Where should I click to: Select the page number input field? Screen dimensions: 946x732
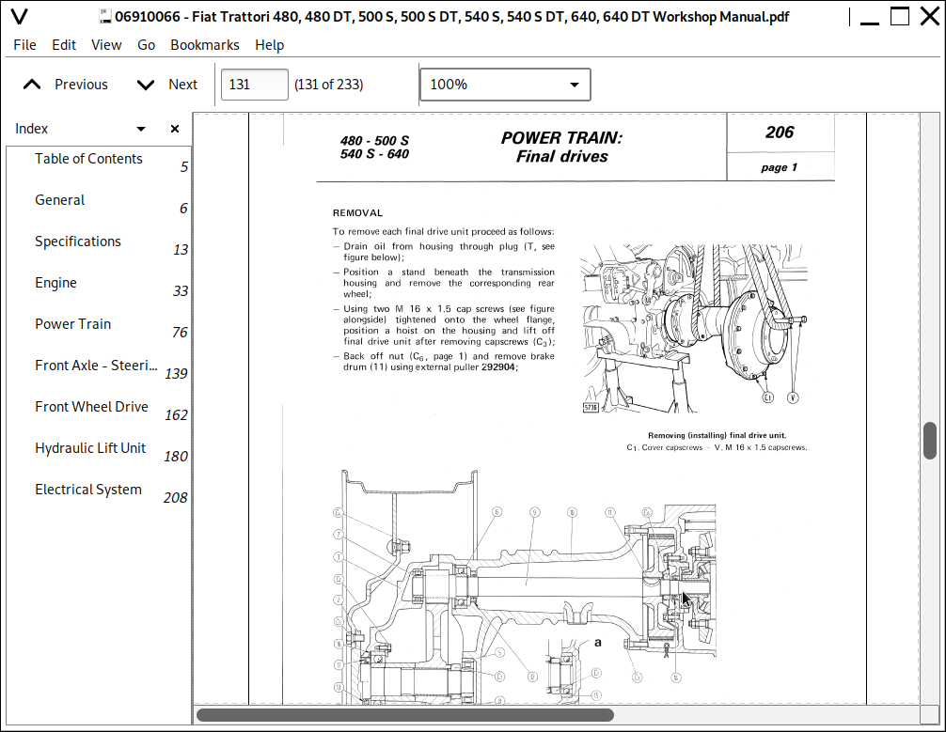254,84
